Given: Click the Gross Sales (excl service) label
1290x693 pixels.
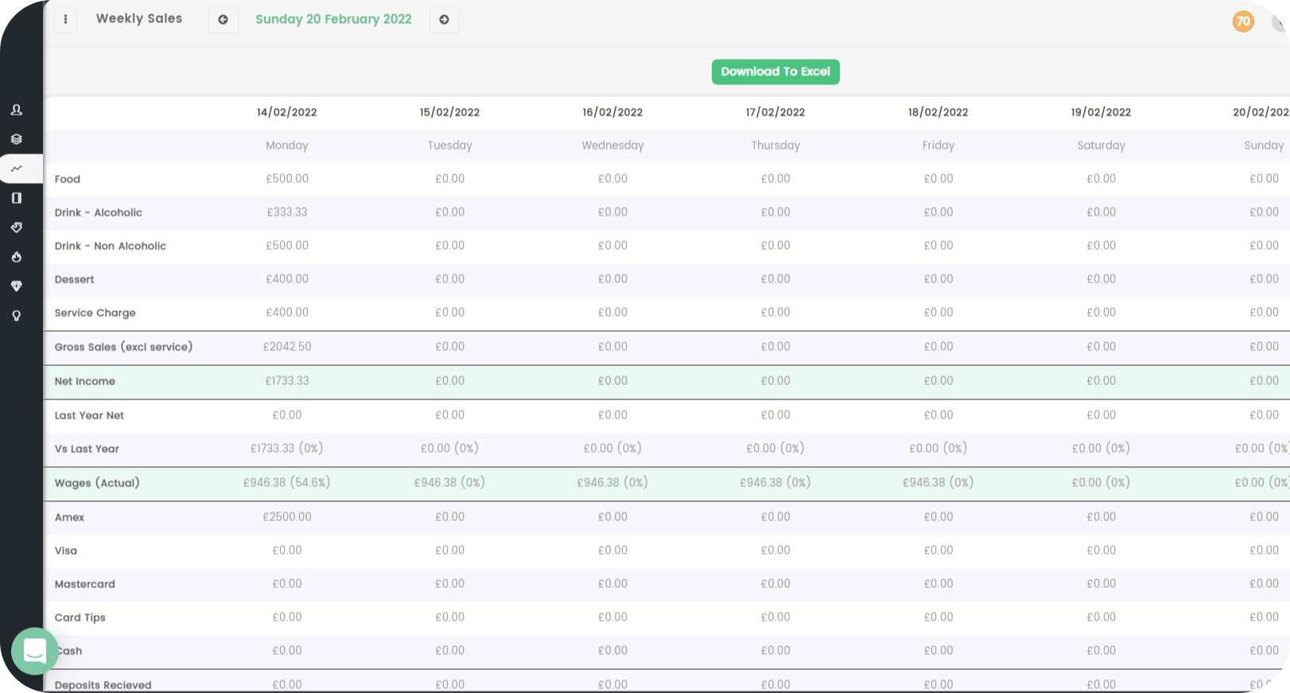Looking at the screenshot, I should 124,347.
